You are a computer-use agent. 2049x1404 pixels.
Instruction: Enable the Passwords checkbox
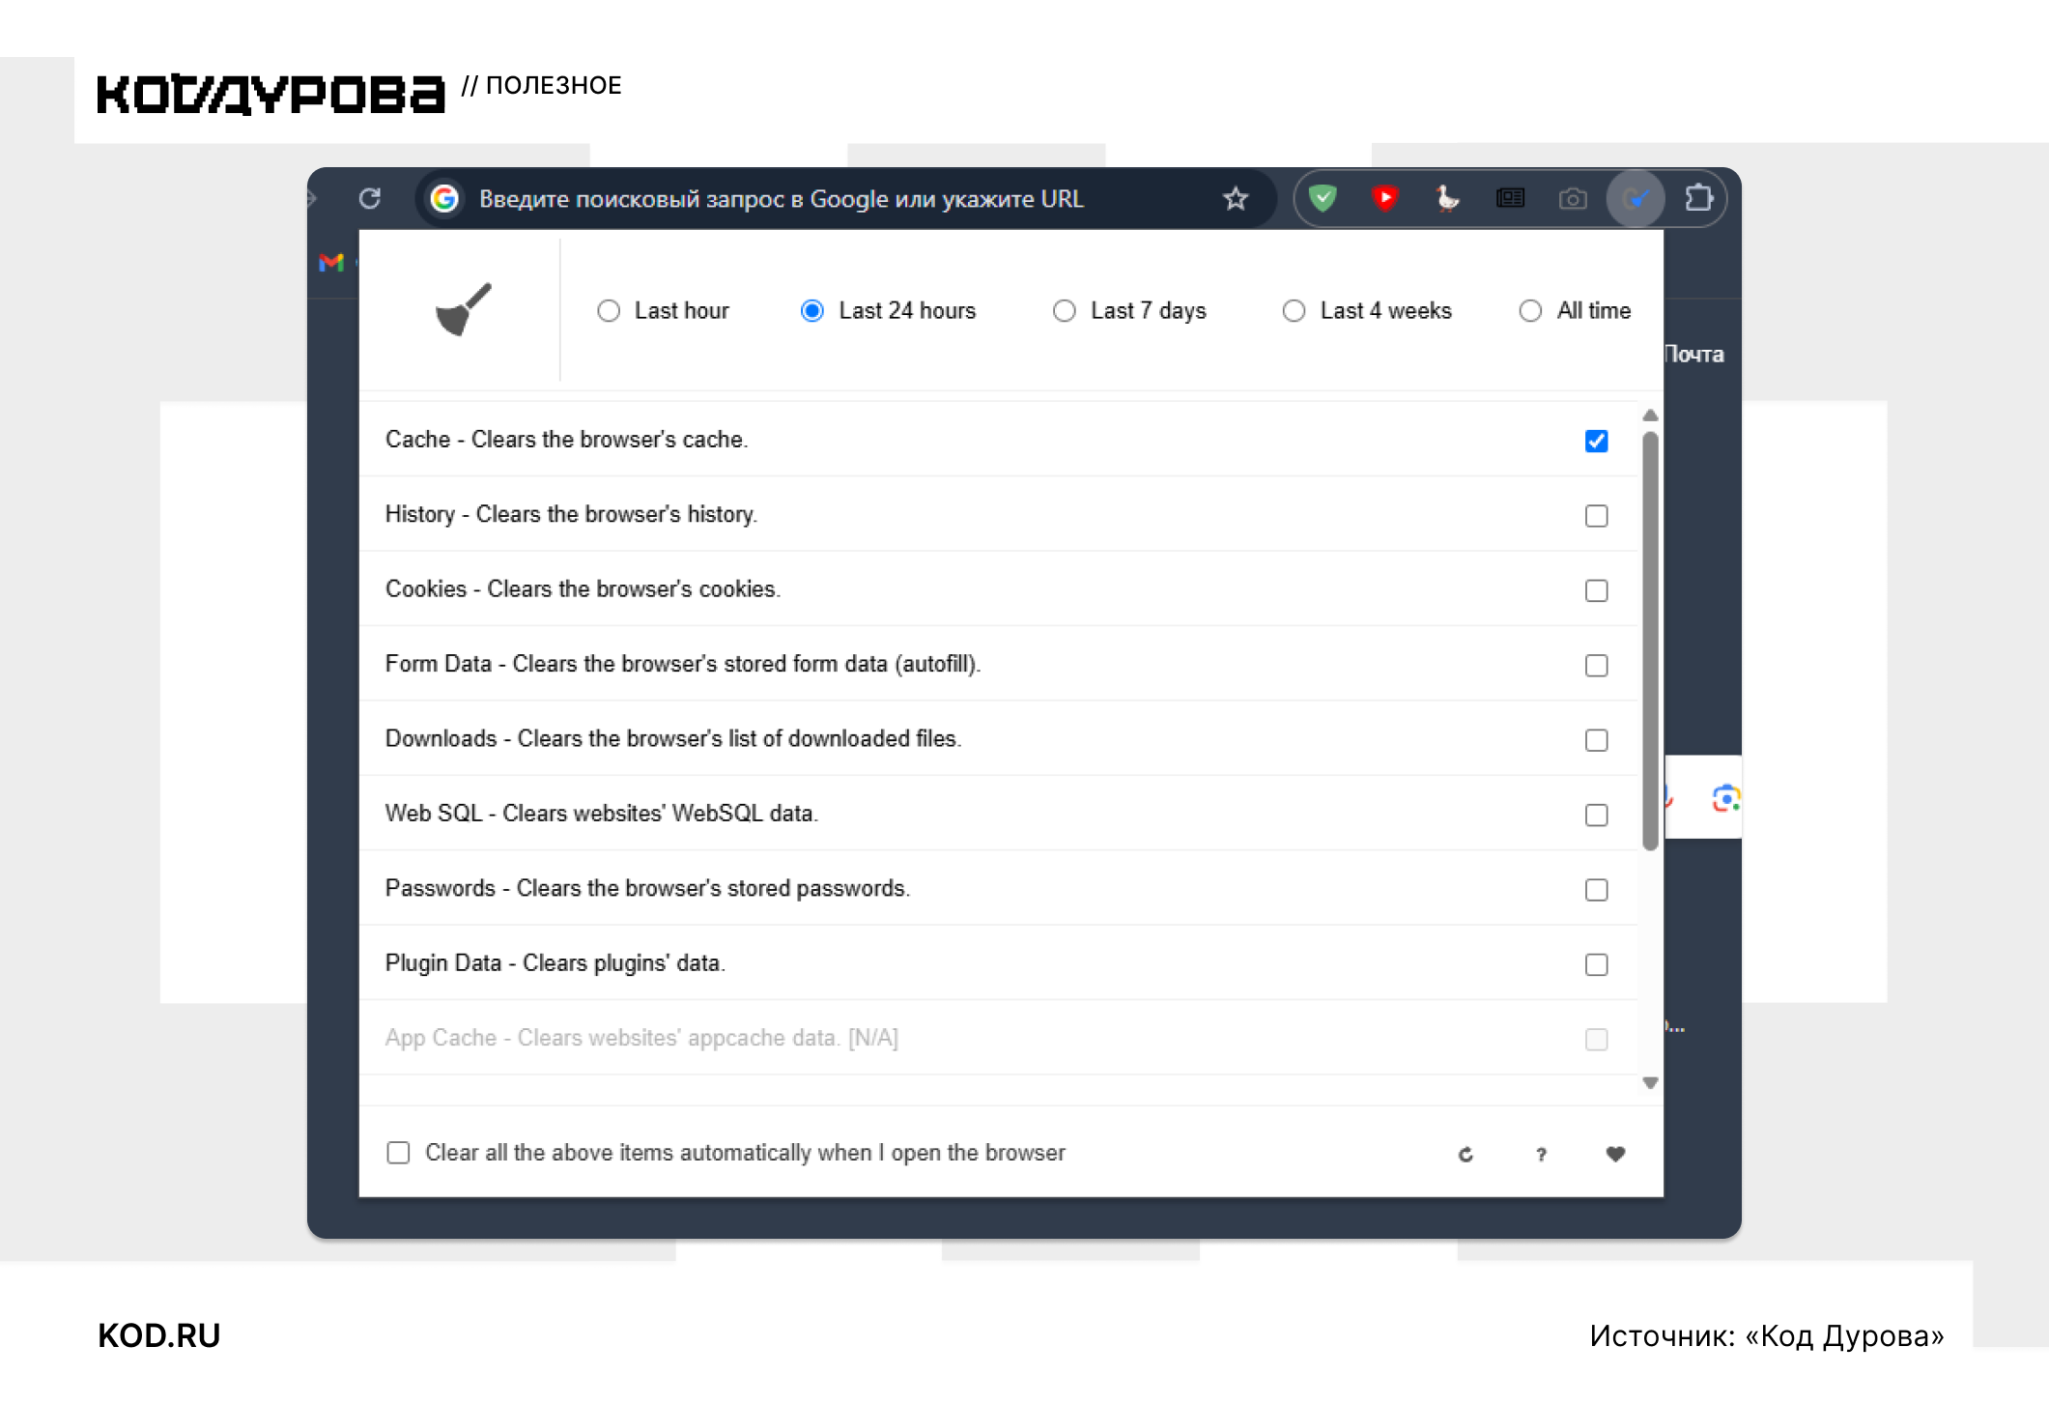click(1596, 890)
